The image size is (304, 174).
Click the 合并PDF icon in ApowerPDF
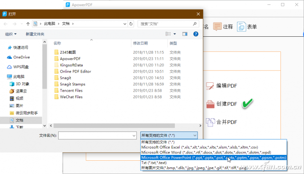pos(210,122)
